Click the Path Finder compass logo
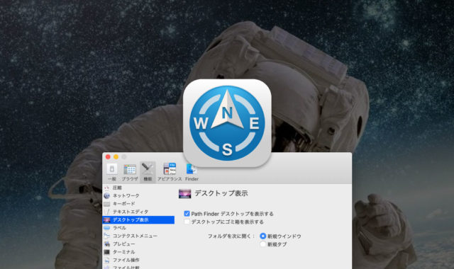 pos(227,123)
